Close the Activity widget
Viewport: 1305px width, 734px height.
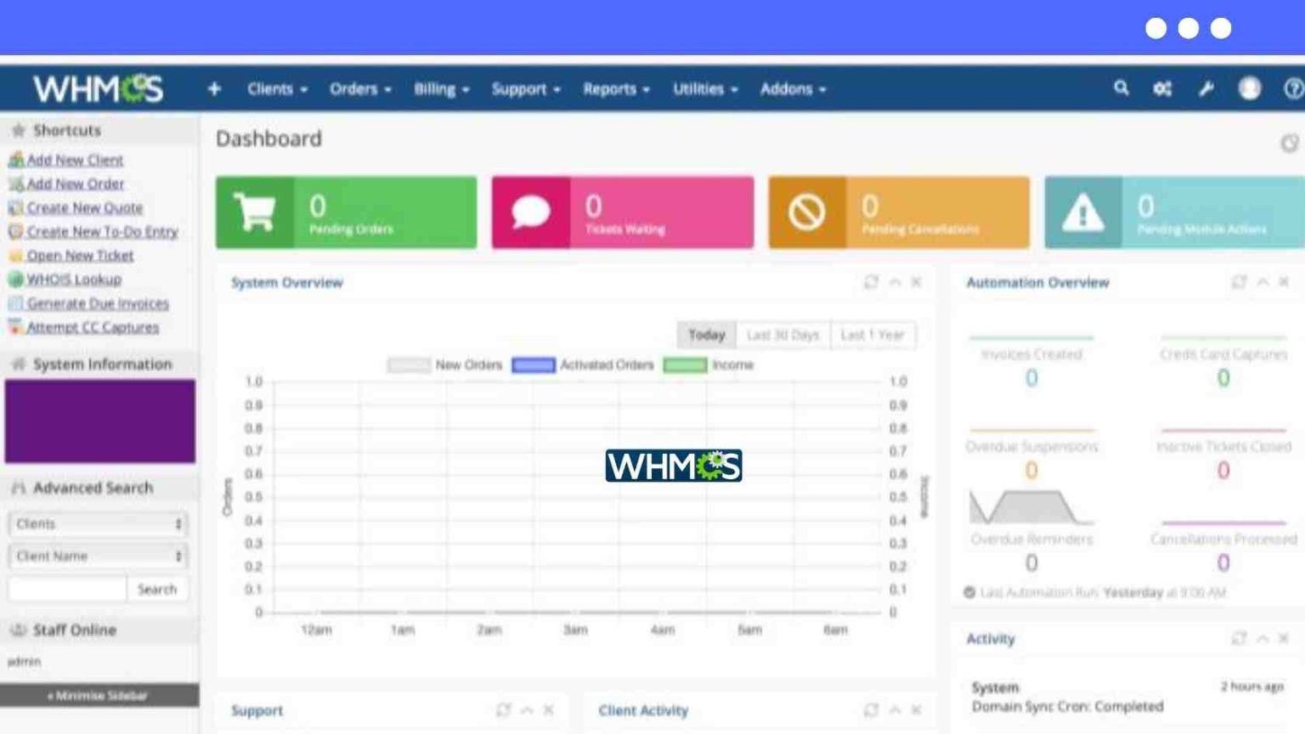tap(1284, 638)
